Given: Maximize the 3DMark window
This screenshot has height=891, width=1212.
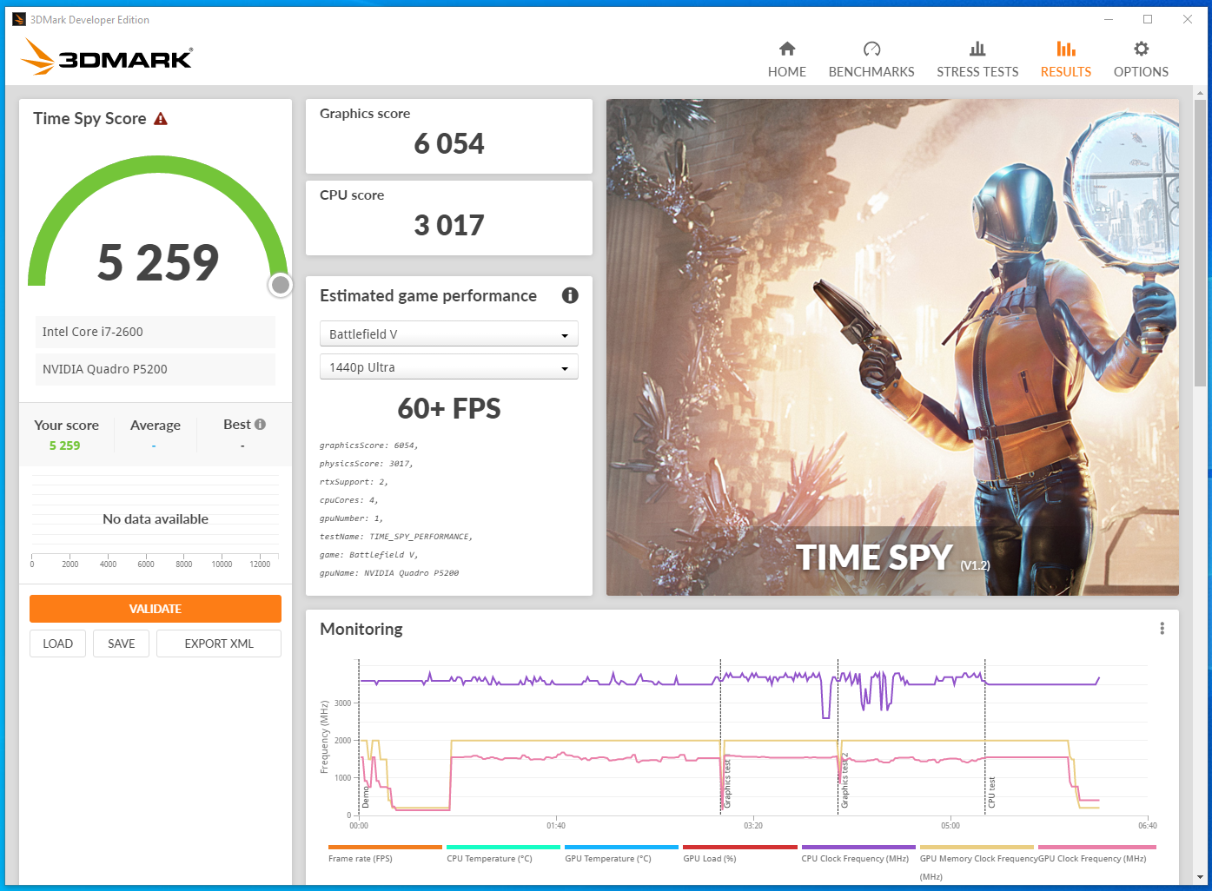Looking at the screenshot, I should 1148,19.
